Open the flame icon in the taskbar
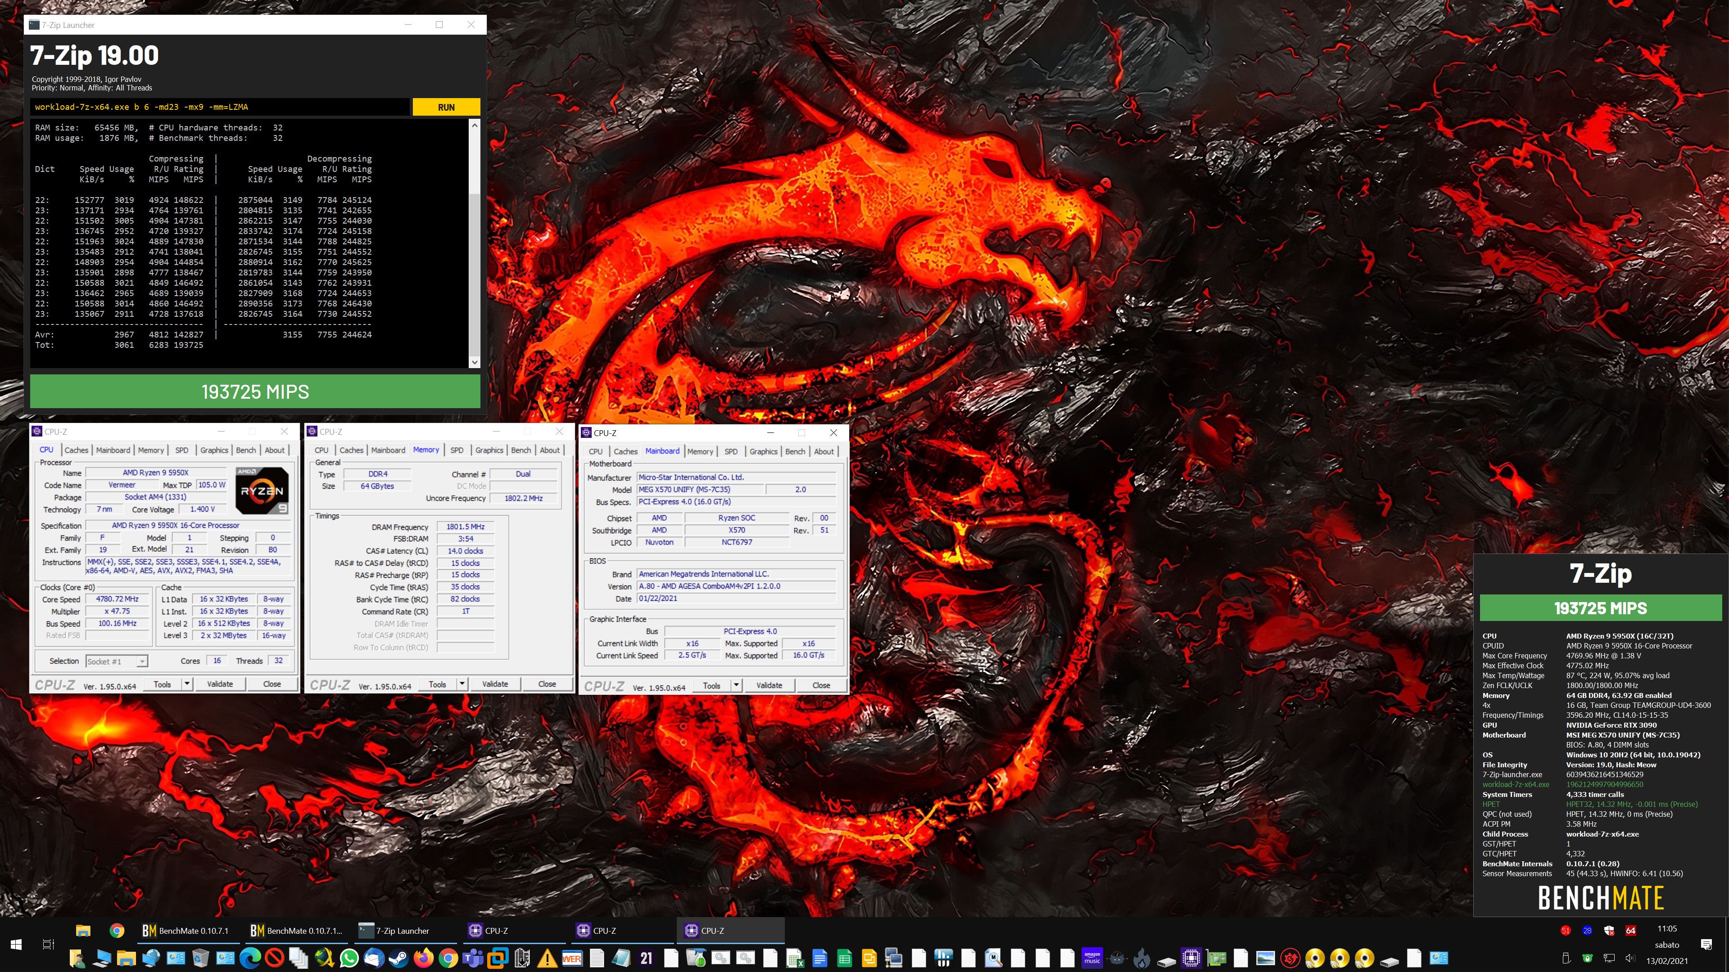 [x=1142, y=959]
